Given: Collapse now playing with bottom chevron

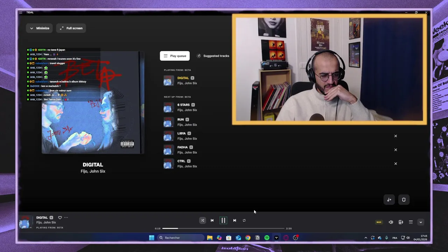Looking at the screenshot, I should tap(421, 222).
